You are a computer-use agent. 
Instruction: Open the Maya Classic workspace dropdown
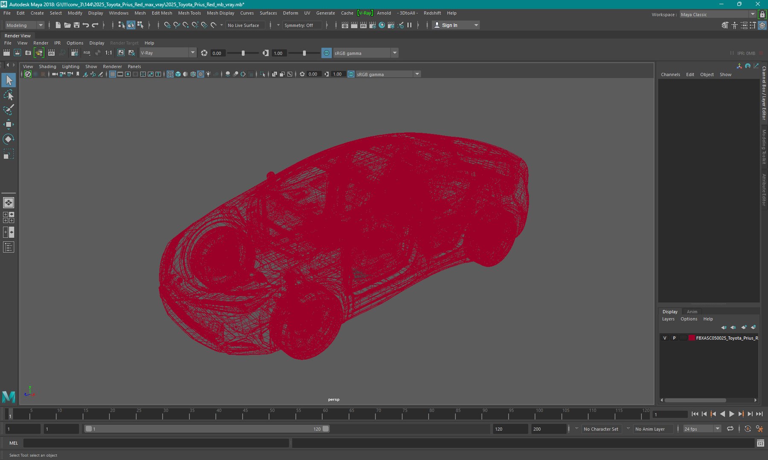coord(718,14)
